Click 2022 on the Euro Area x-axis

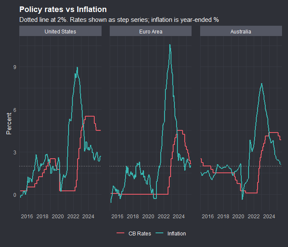point(164,217)
